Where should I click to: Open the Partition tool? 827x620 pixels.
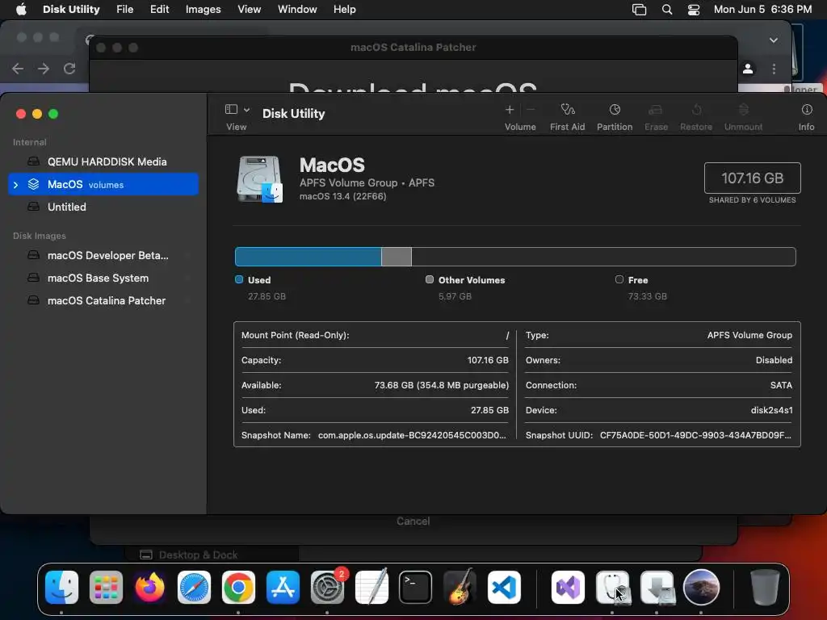click(x=615, y=110)
